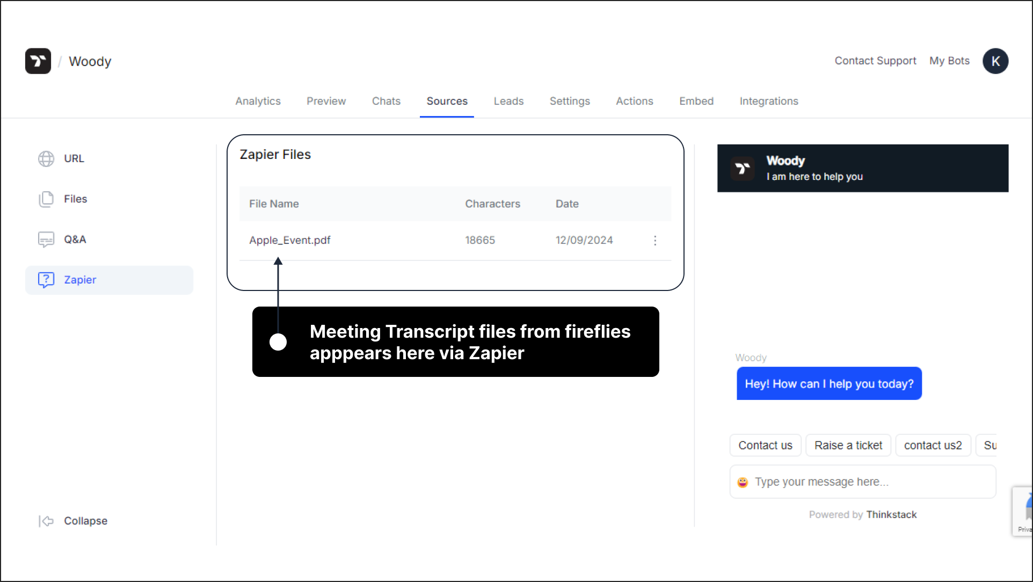Select the Sources tab

pyautogui.click(x=446, y=101)
